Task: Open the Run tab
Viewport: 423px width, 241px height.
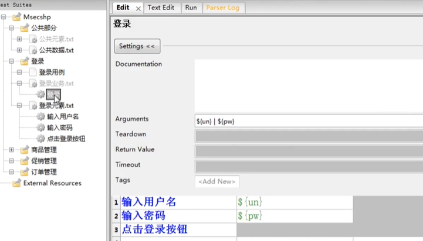Action: [191, 8]
